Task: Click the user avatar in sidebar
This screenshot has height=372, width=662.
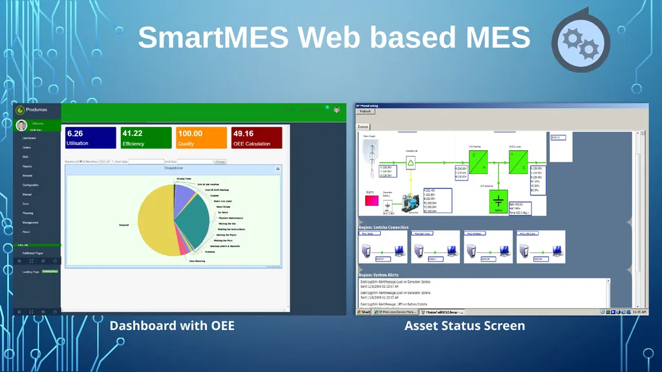Action: tap(21, 125)
